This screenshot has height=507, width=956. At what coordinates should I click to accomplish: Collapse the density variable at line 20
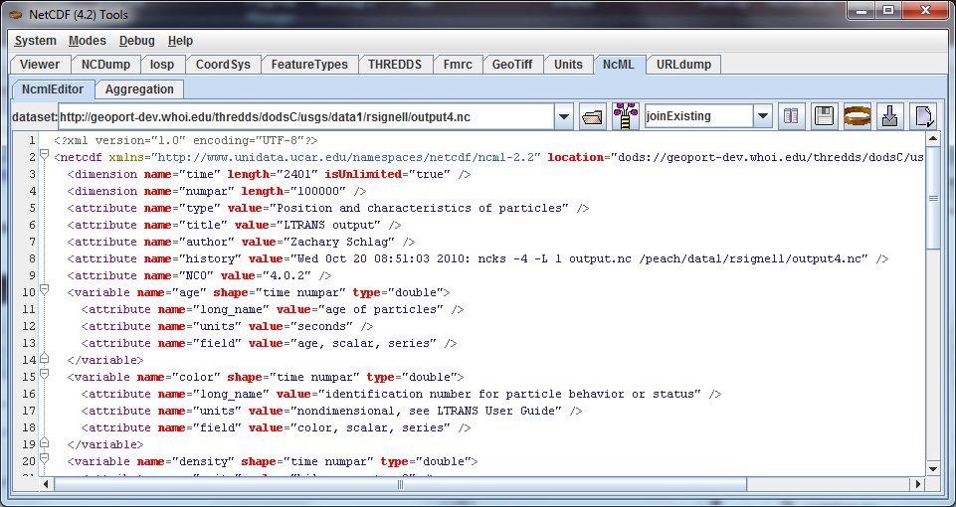[x=44, y=461]
